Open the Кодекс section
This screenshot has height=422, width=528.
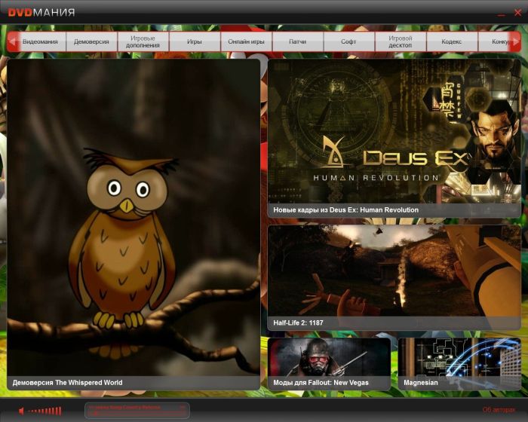point(452,41)
